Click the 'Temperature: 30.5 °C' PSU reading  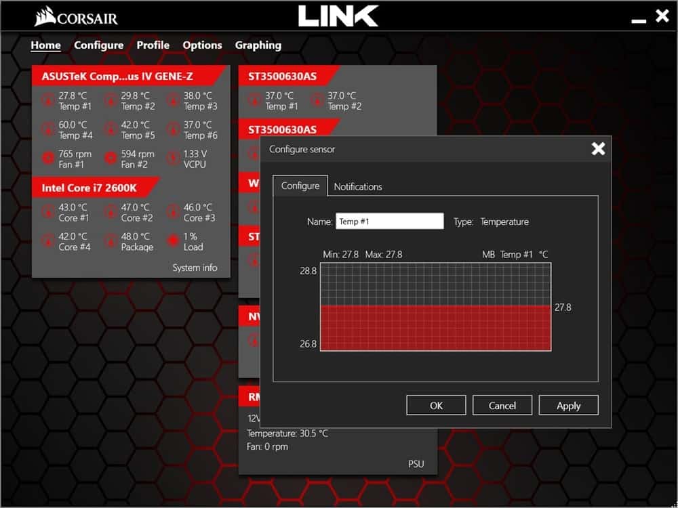pos(287,433)
